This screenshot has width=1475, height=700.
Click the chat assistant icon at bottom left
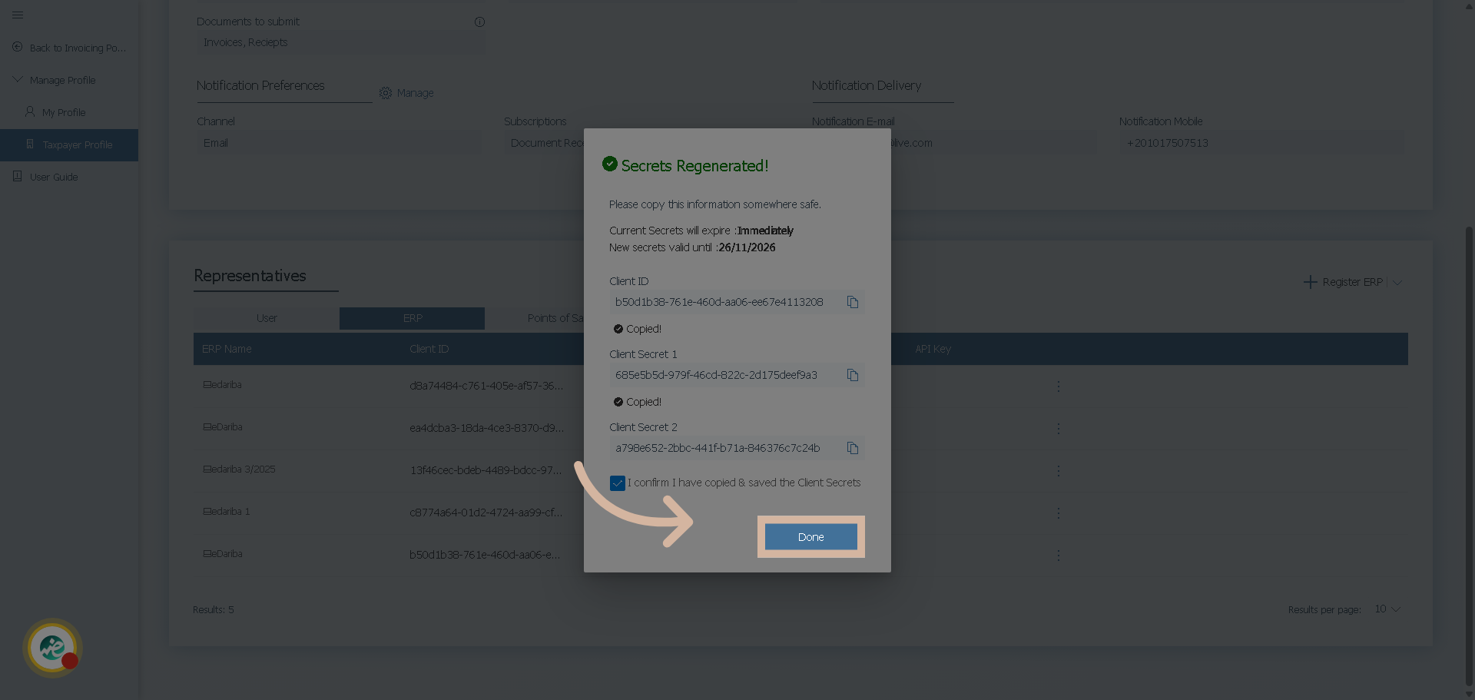(52, 648)
